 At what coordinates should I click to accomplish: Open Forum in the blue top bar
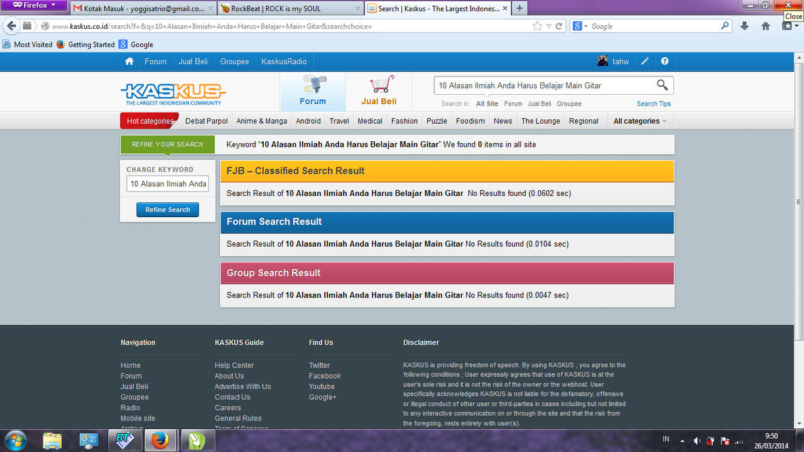point(156,62)
